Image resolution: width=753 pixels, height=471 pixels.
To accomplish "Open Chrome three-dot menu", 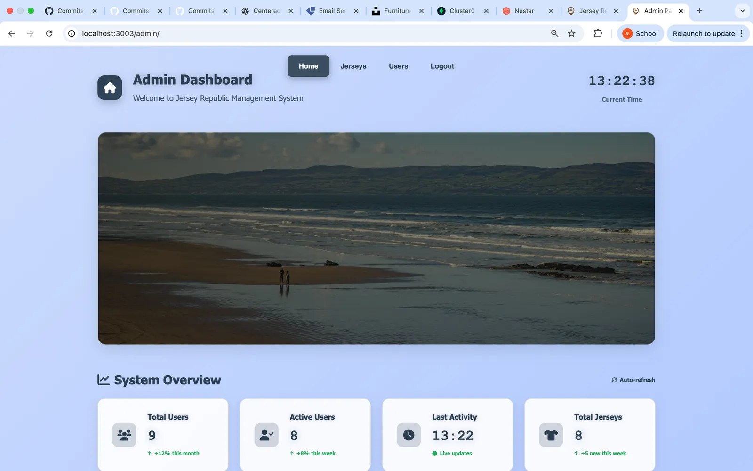I will (x=742, y=33).
